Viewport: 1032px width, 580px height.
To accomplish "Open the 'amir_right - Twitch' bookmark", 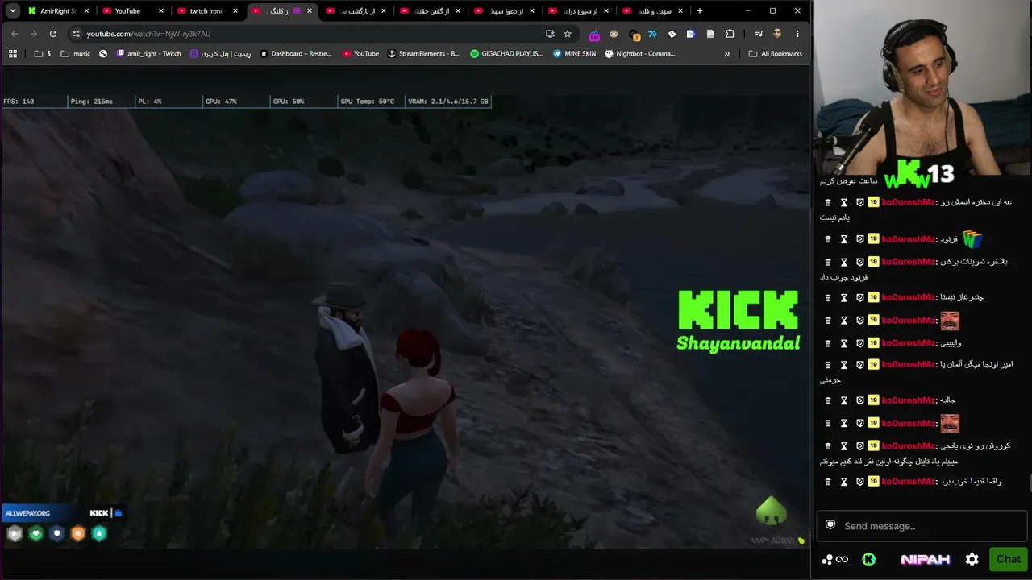I will coord(148,54).
